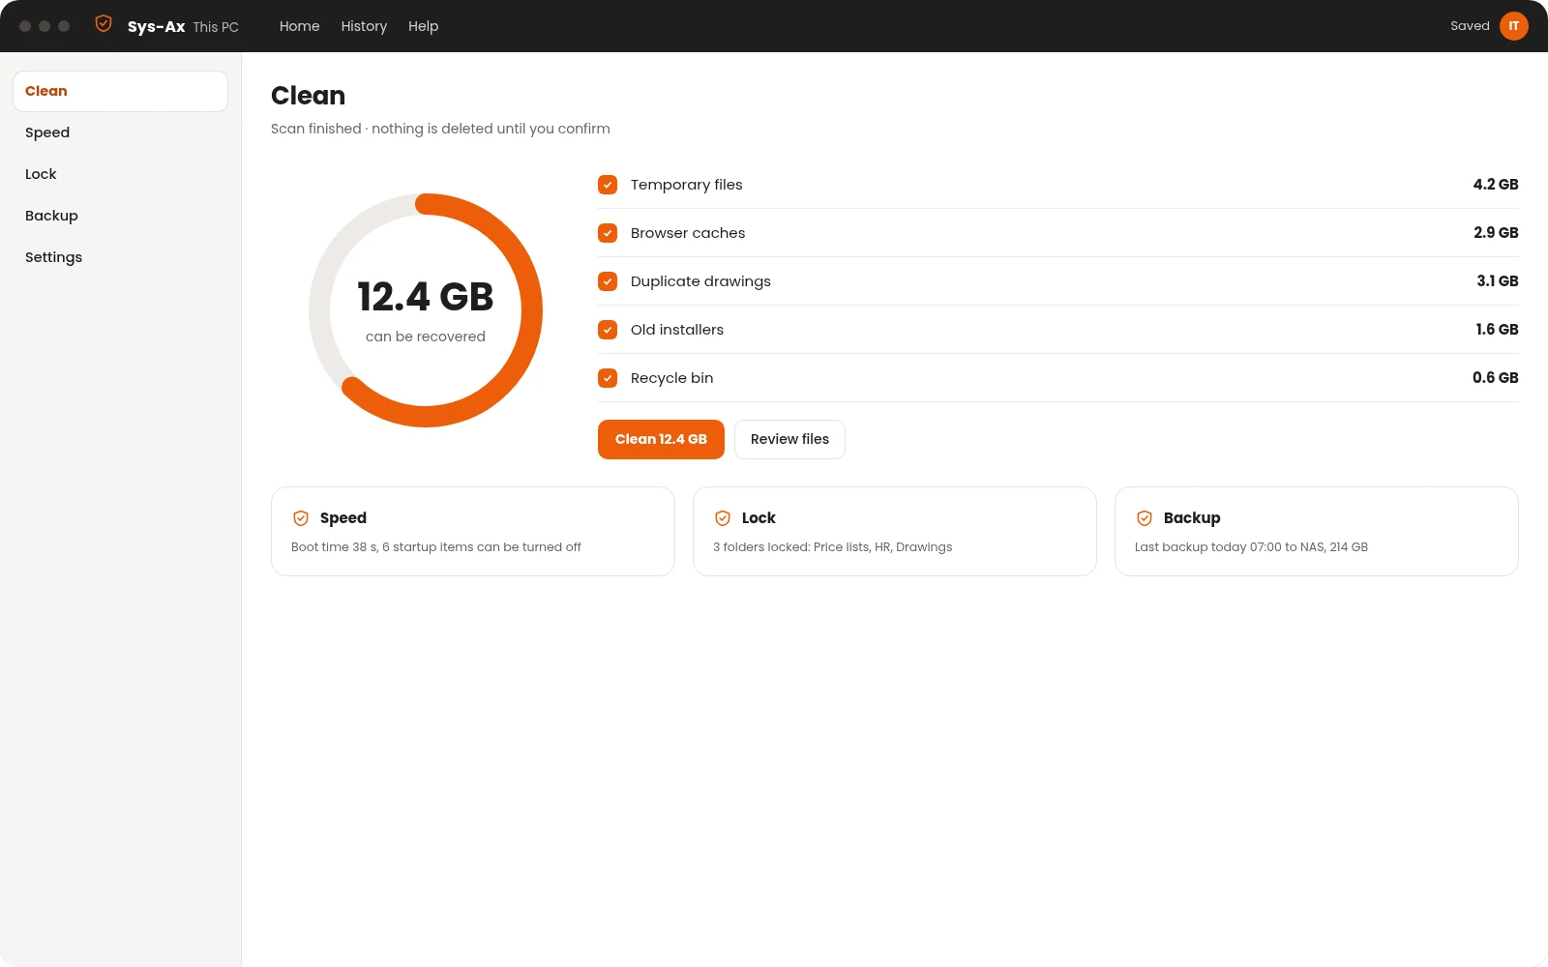Viewport: 1548px width, 967px height.
Task: Open the IT user avatar
Action: pyautogui.click(x=1514, y=26)
